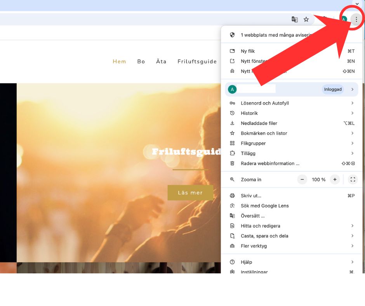This screenshot has width=365, height=306.
Task: Open Ny flik from the menu
Action: click(248, 51)
